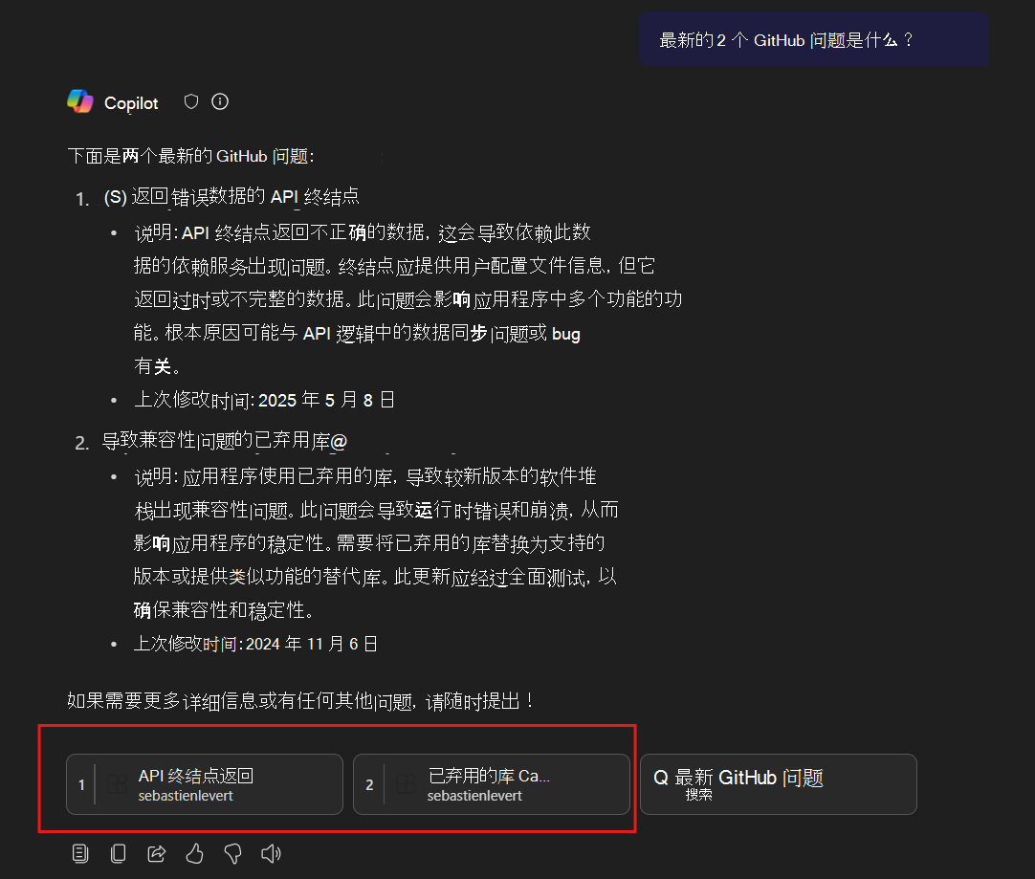Click the numbered badge '1' on first citation card
1035x879 pixels.
point(81,783)
